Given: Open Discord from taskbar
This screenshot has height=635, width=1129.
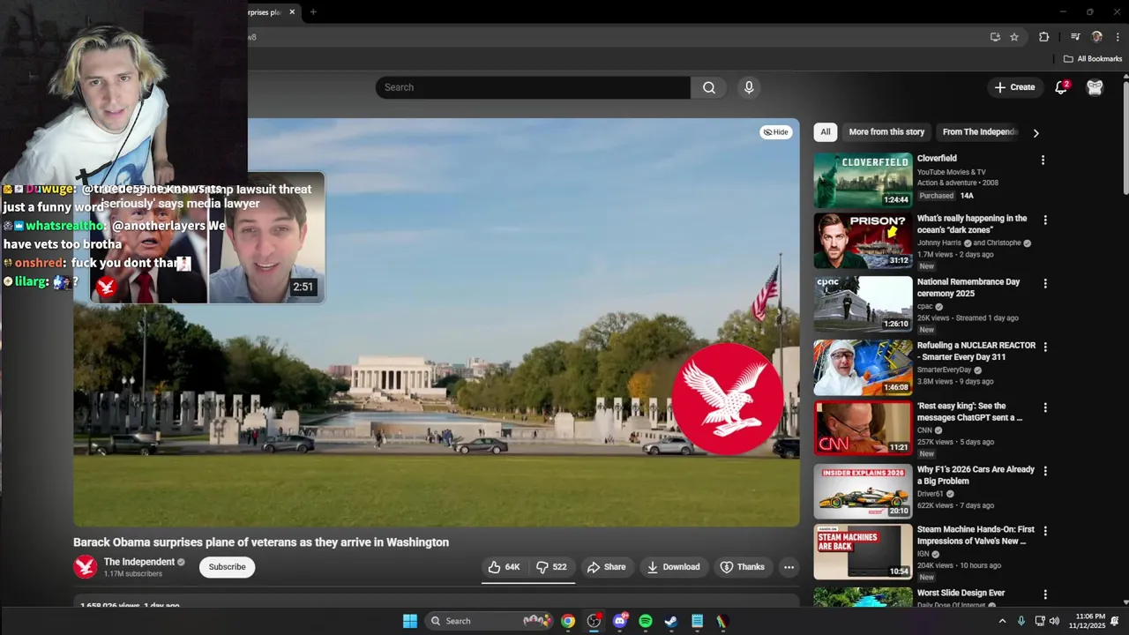Looking at the screenshot, I should click(x=620, y=621).
